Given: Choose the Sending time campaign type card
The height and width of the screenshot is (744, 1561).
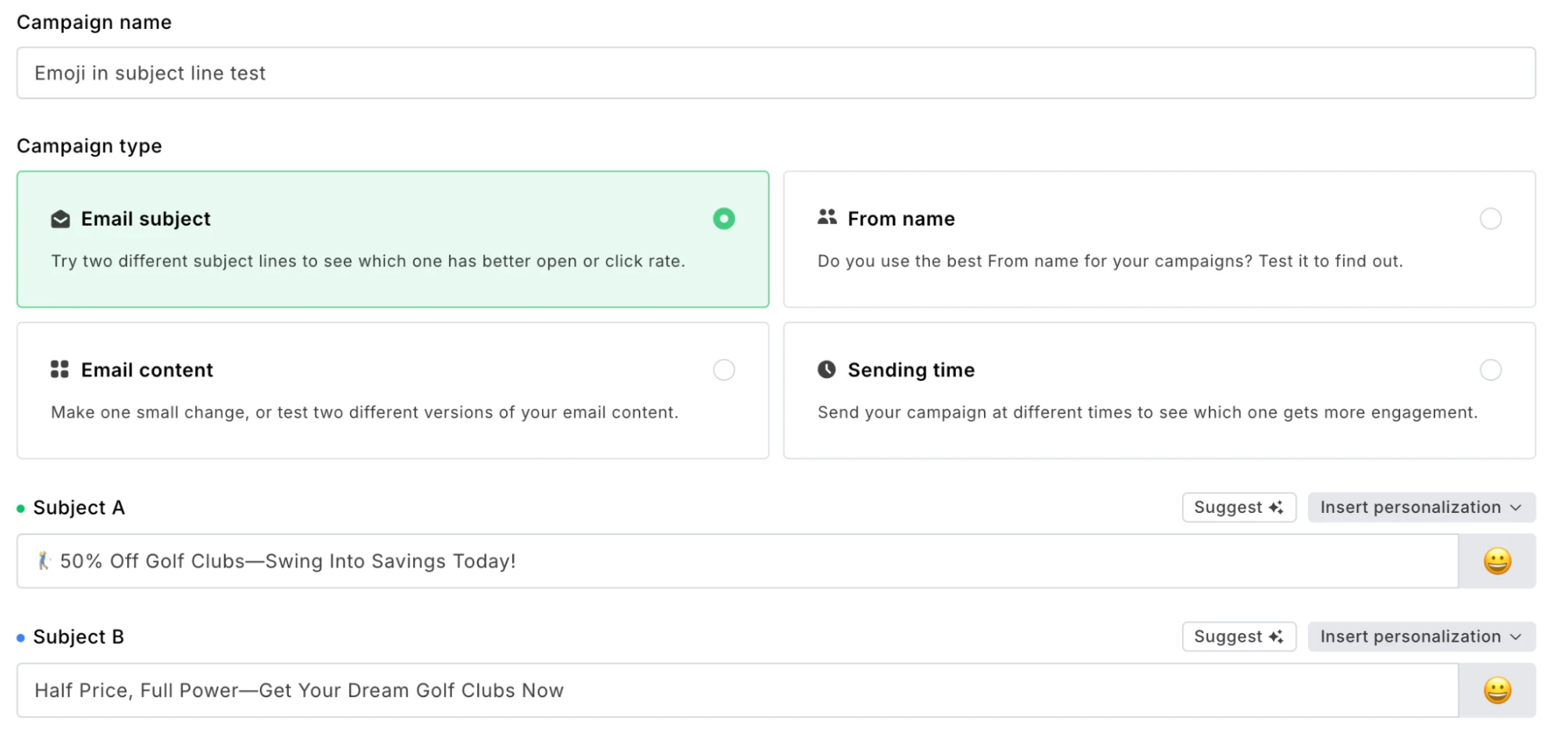Looking at the screenshot, I should [x=1159, y=390].
